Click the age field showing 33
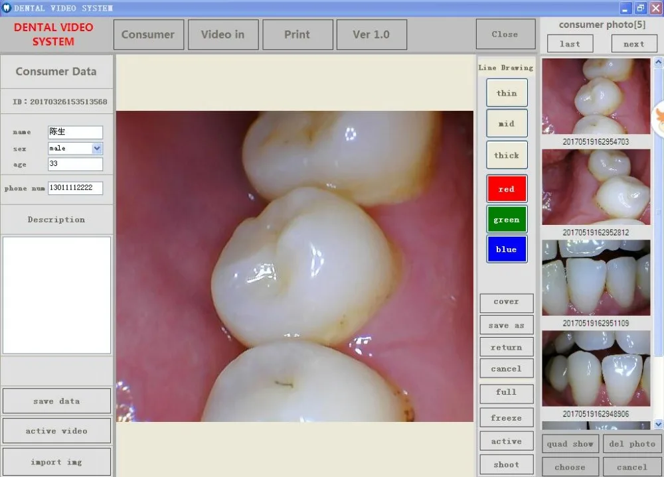The height and width of the screenshot is (477, 664). pyautogui.click(x=76, y=165)
